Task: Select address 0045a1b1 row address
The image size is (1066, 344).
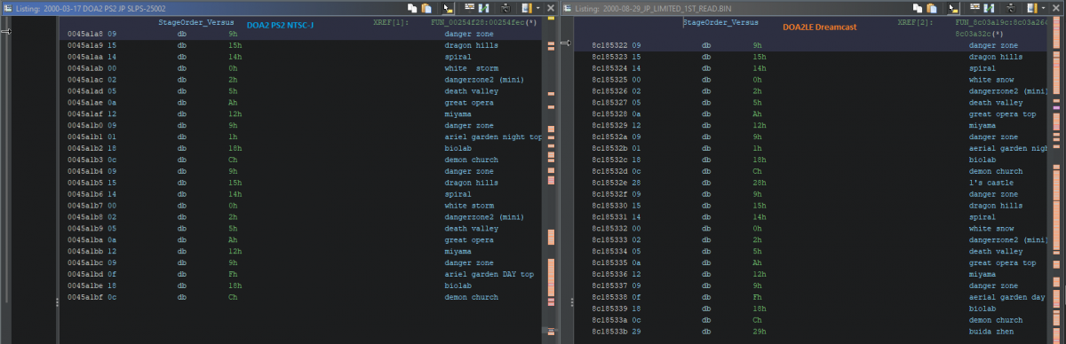Action: 85,137
